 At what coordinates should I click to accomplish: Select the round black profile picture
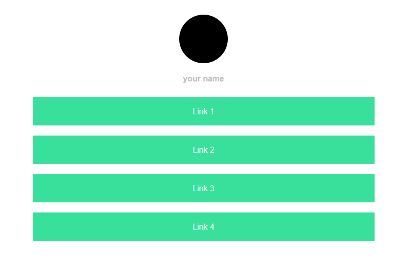click(x=203, y=39)
